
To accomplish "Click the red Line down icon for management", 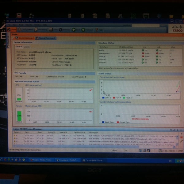I will (x=143, y=53).
